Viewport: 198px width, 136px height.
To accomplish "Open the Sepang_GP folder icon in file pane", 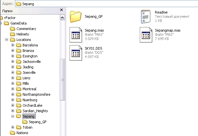I will click(x=76, y=17).
